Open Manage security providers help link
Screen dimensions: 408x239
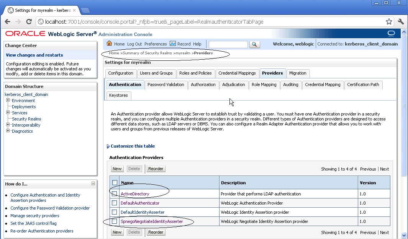(x=34, y=216)
